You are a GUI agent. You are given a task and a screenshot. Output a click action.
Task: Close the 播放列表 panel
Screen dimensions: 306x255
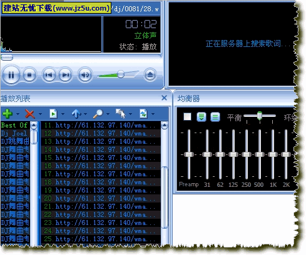[x=165, y=97]
